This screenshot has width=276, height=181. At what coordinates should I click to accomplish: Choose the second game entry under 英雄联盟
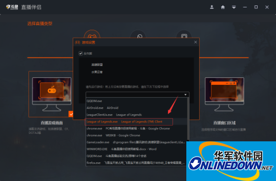[97, 72]
